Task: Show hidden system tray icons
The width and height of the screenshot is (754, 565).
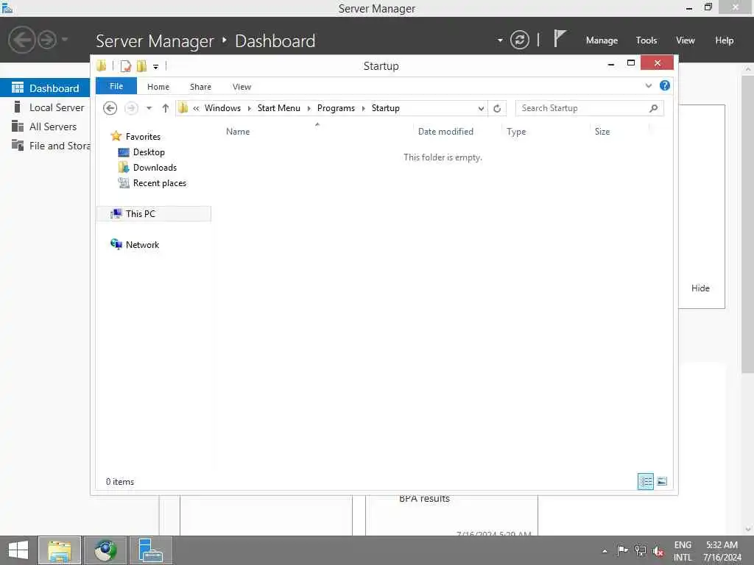Action: pos(605,551)
